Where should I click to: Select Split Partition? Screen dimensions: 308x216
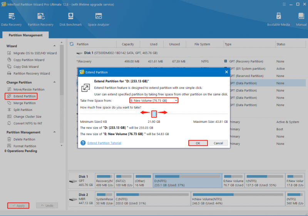point(20,110)
